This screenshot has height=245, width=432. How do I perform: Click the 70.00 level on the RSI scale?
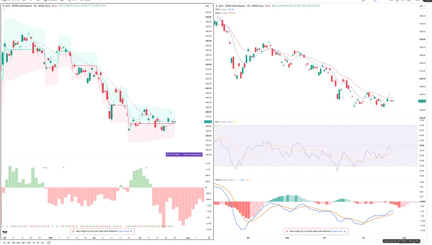[x=423, y=125]
